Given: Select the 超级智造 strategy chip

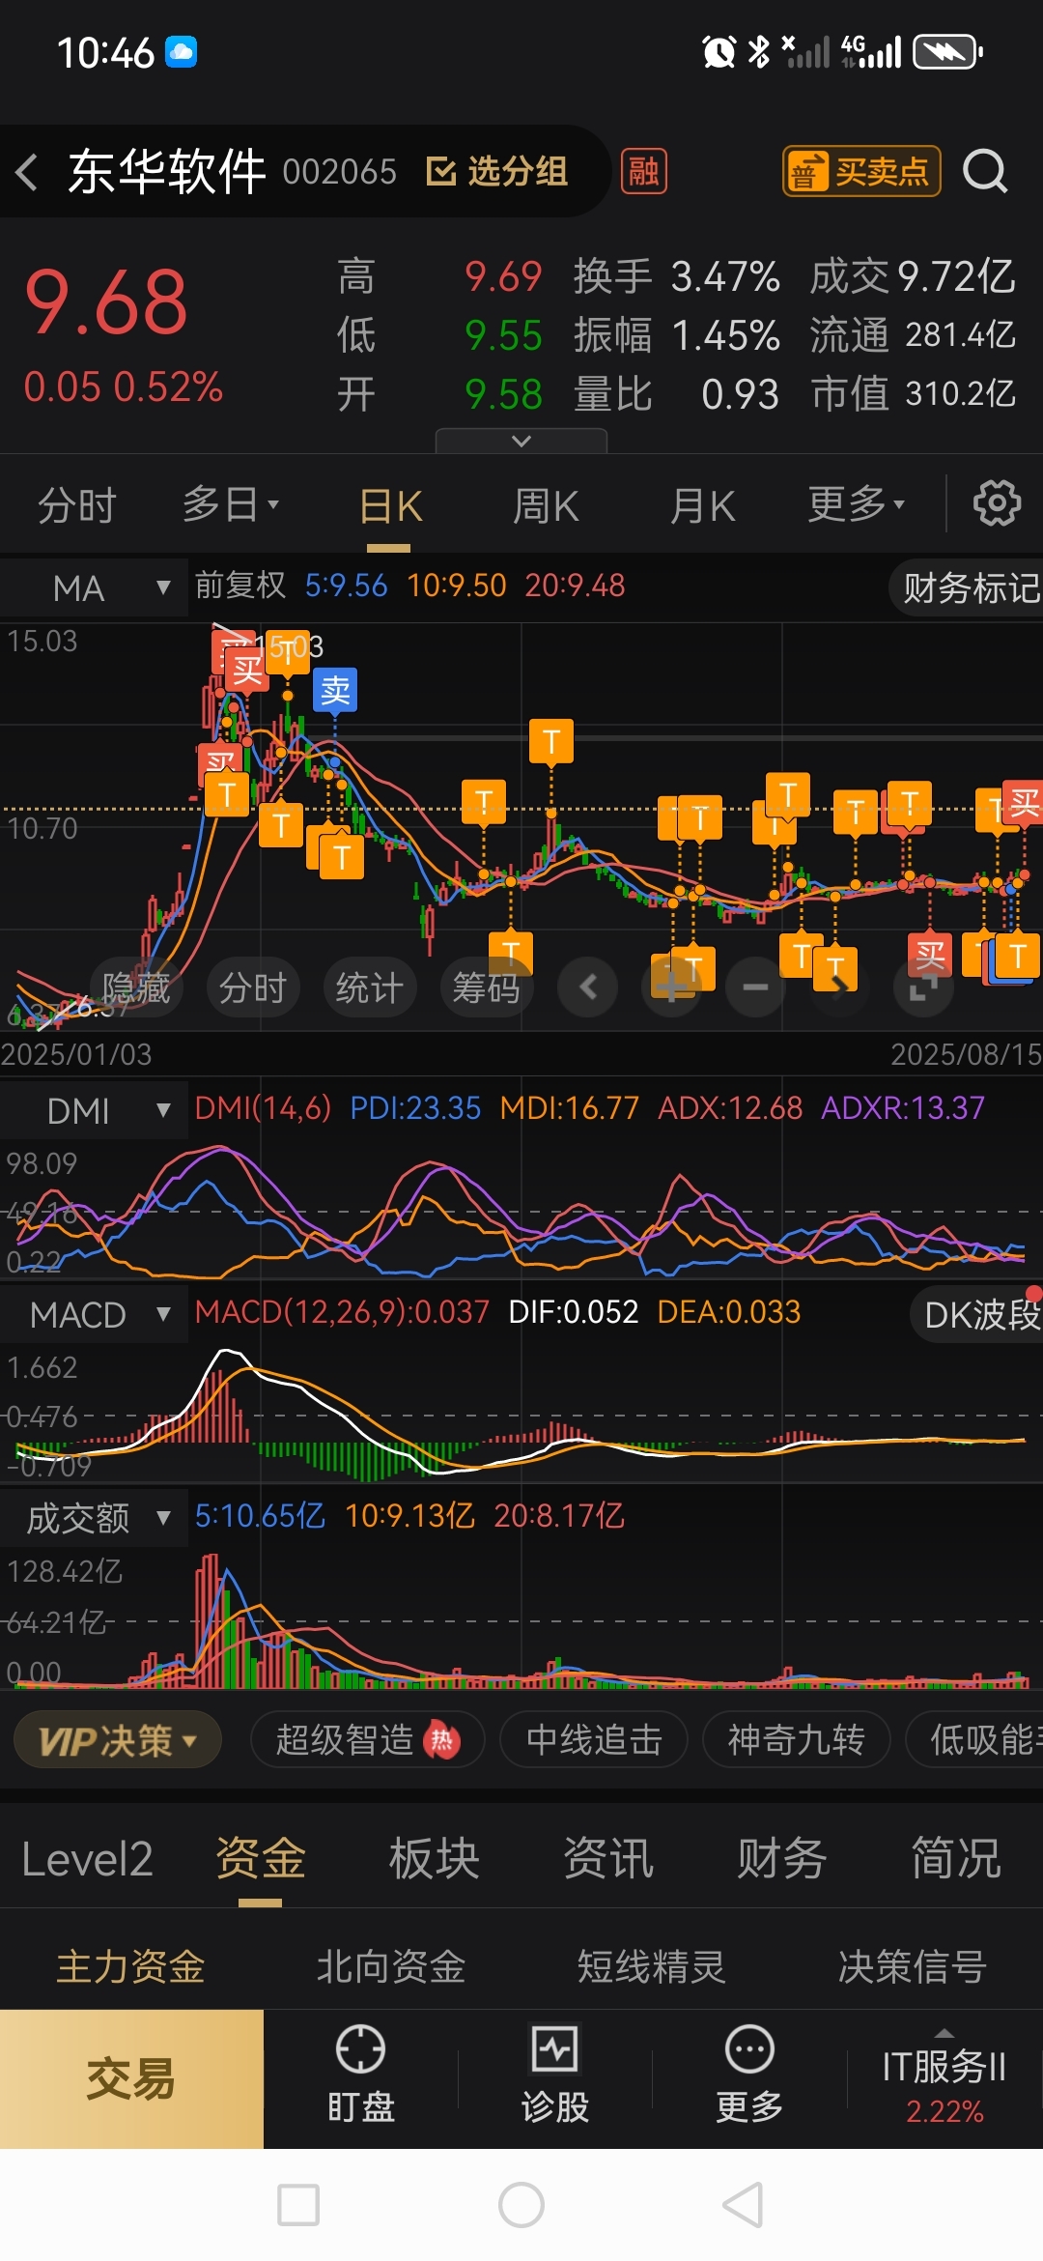Looking at the screenshot, I should coord(368,1740).
